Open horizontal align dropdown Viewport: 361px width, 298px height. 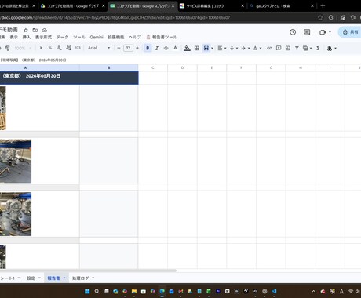(x=222, y=48)
